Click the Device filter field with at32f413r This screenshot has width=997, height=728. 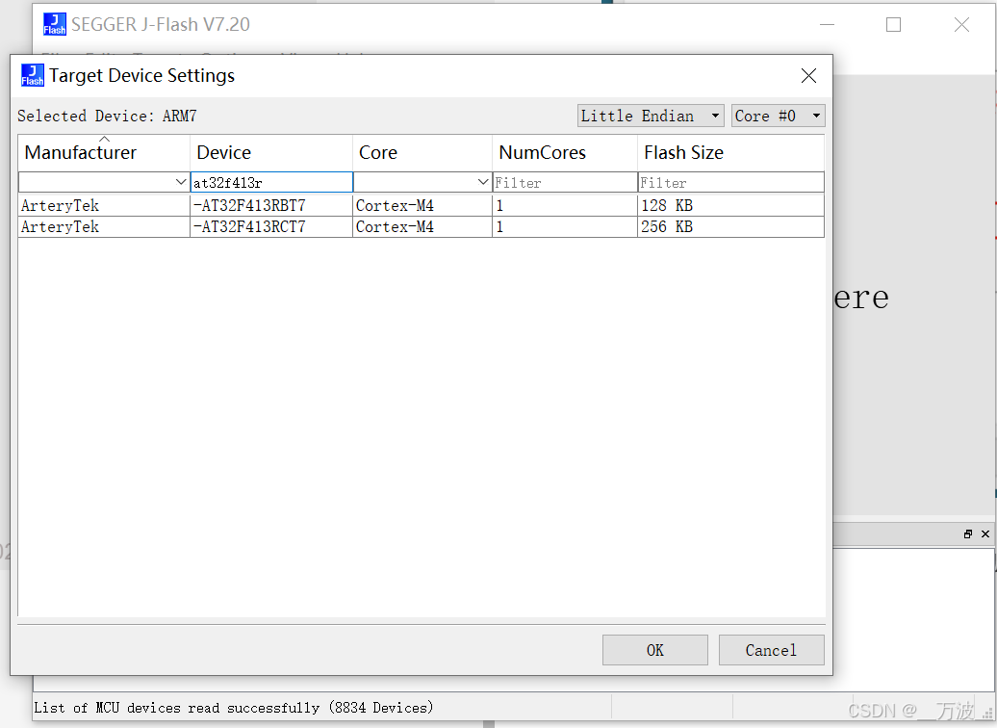pos(271,183)
